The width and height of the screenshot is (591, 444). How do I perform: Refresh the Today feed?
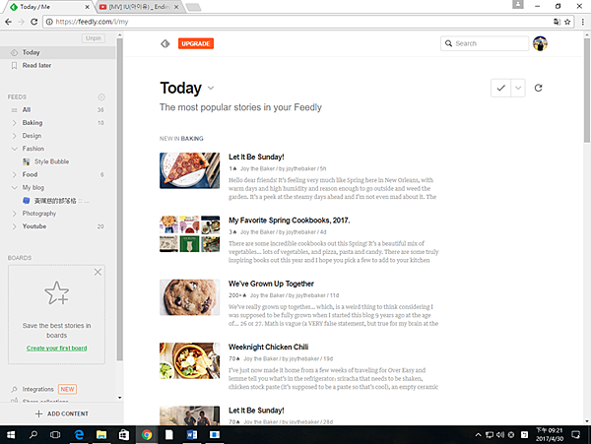click(x=538, y=88)
